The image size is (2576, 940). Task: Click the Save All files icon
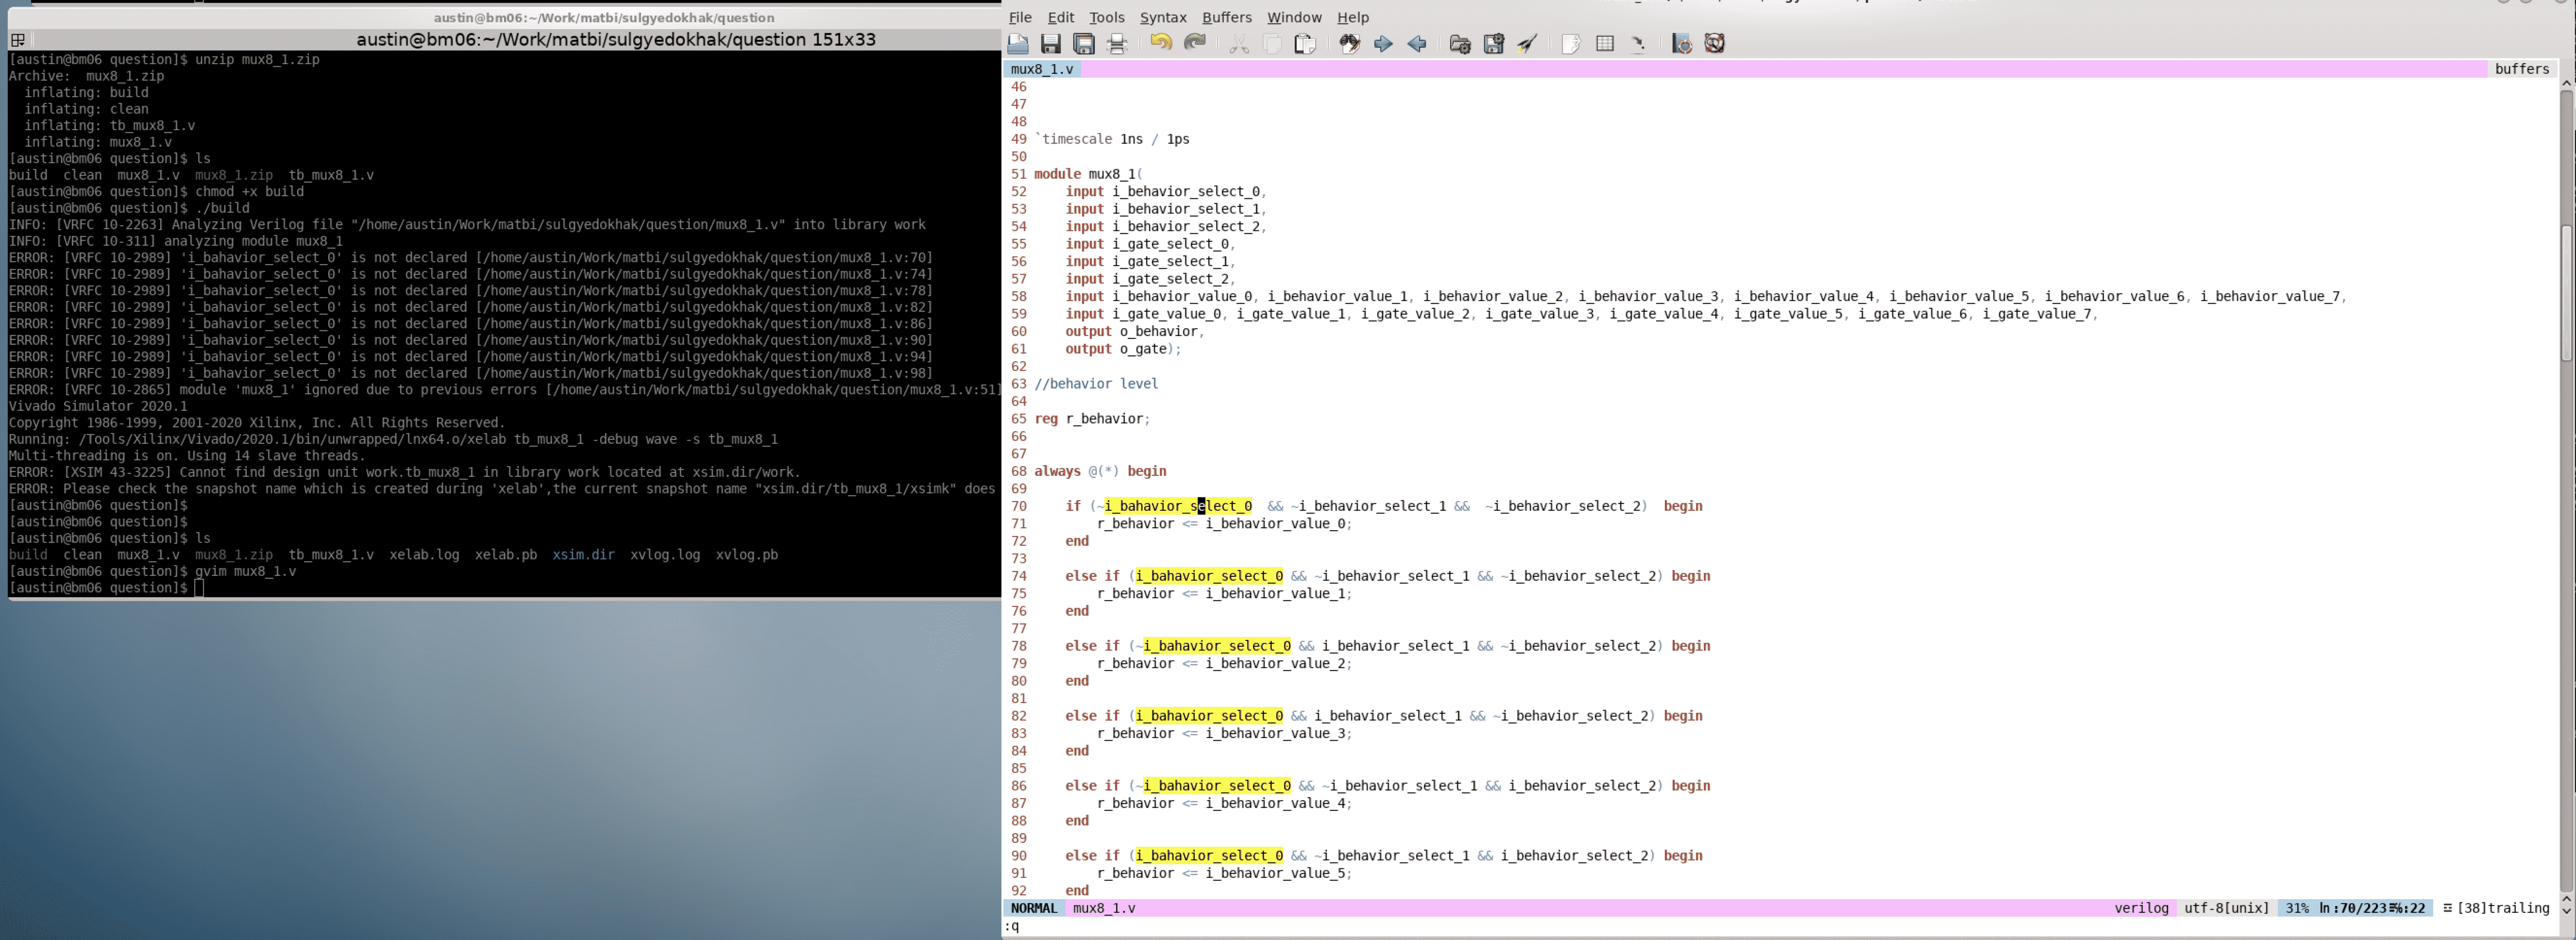[x=1084, y=44]
